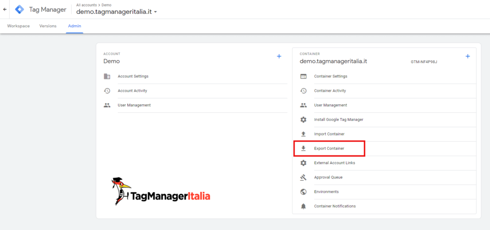Click the Container Activity history icon
Viewport: 490px width, 230px height.
(303, 91)
